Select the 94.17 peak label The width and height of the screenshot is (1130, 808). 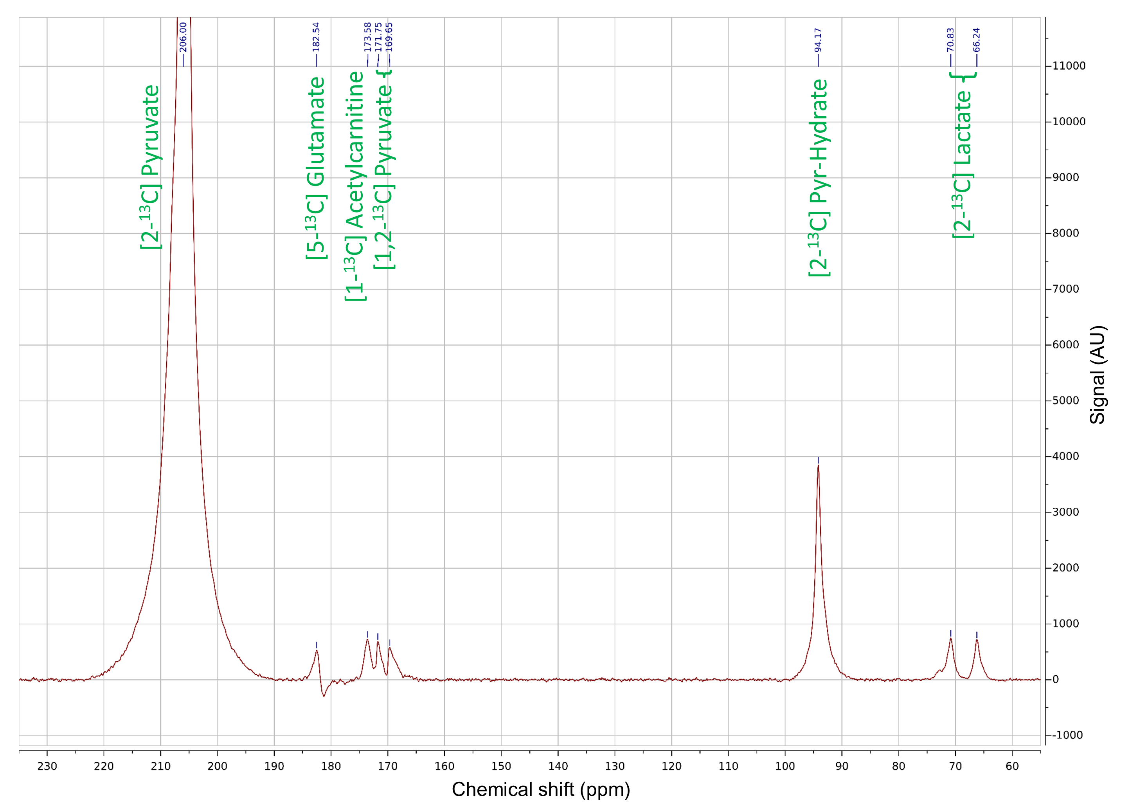pyautogui.click(x=818, y=40)
